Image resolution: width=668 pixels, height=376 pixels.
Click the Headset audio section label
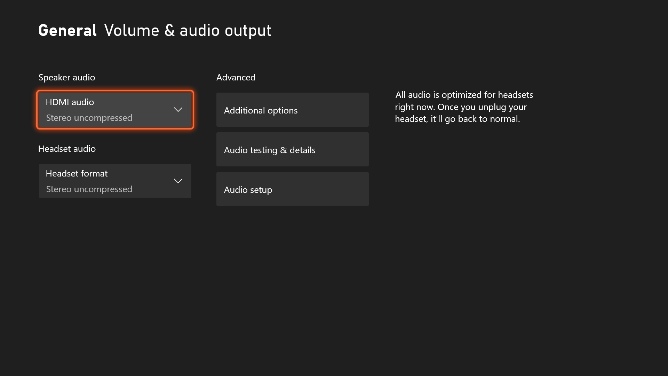(67, 149)
